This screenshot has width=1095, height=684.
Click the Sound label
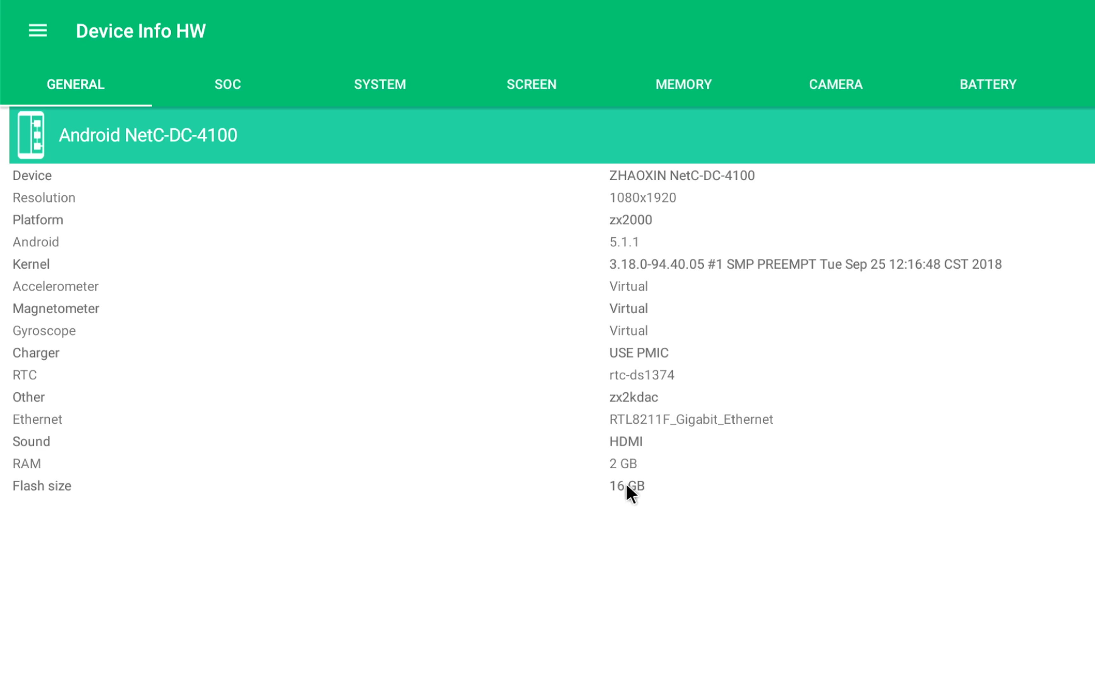click(x=32, y=442)
